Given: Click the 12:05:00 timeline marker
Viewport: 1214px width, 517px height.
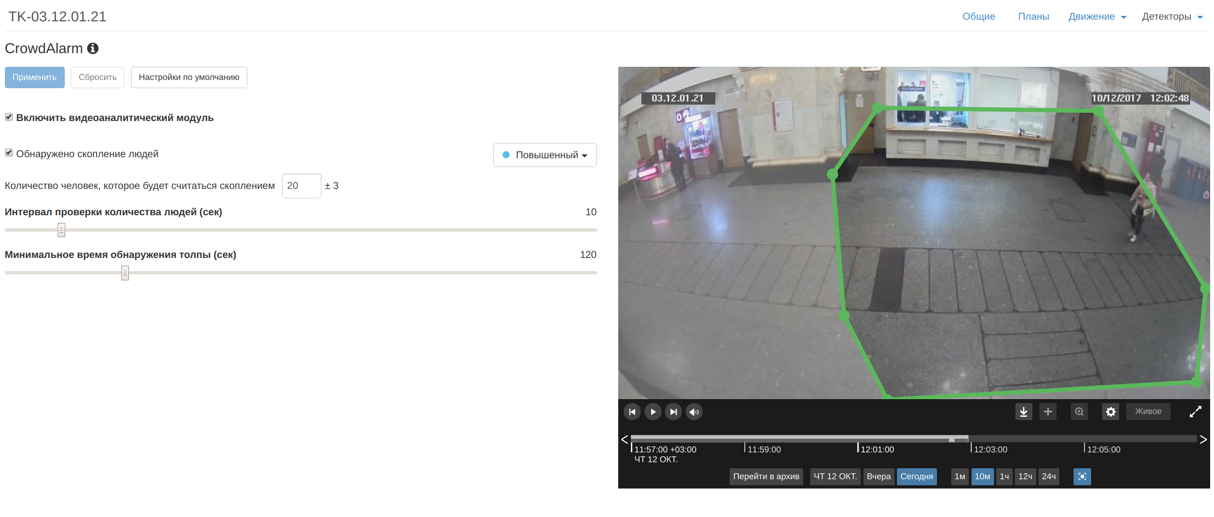Looking at the screenshot, I should [x=1104, y=449].
